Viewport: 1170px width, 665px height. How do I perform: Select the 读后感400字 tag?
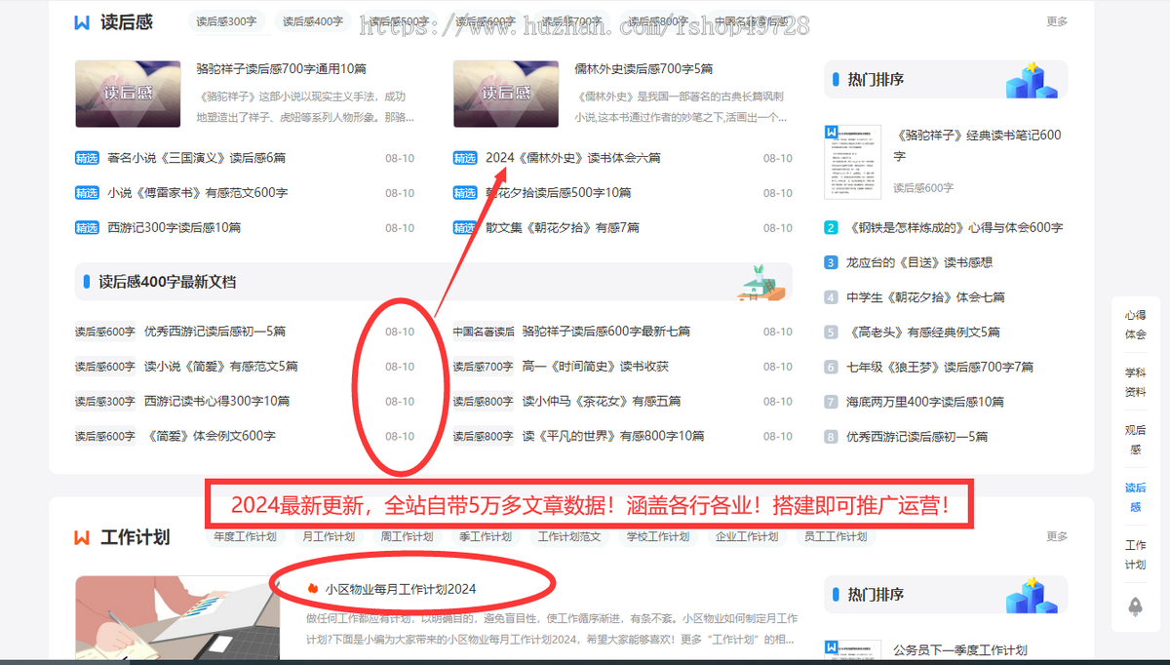click(x=314, y=21)
